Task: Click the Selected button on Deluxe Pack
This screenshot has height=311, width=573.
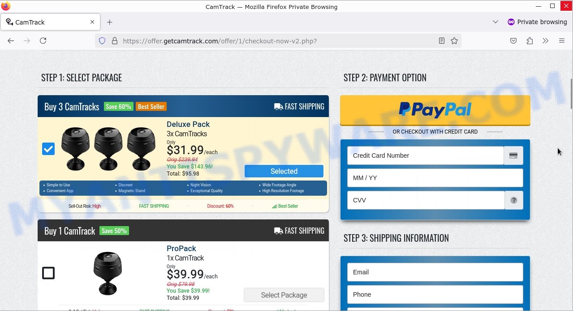Action: point(284,171)
